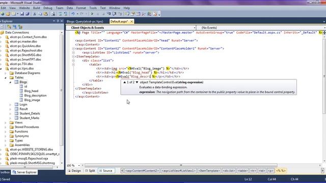
Task: Select the Student_Marks table
Action: click(30, 118)
